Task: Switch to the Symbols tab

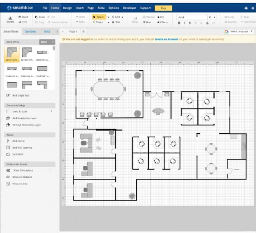Action: point(30,31)
